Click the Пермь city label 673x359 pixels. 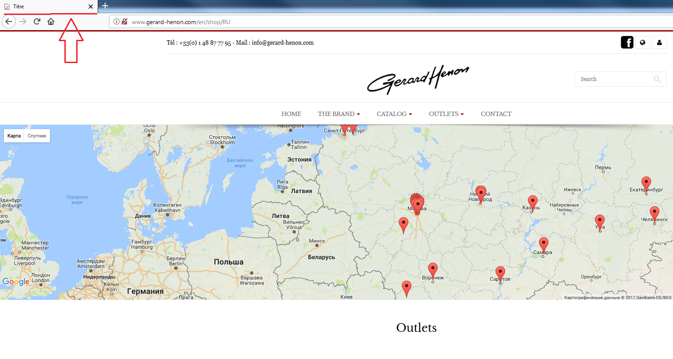(603, 168)
